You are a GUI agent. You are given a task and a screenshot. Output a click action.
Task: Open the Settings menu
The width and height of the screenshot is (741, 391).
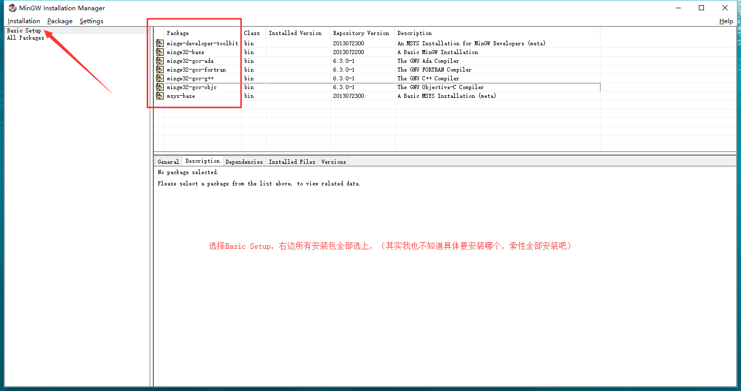coord(92,21)
